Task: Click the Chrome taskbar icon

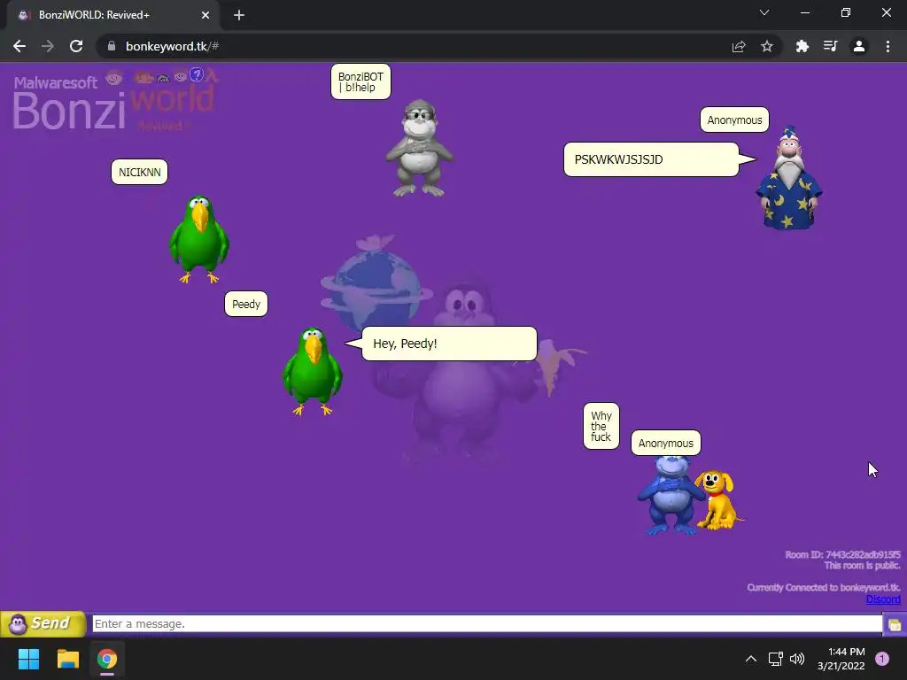Action: click(x=107, y=659)
